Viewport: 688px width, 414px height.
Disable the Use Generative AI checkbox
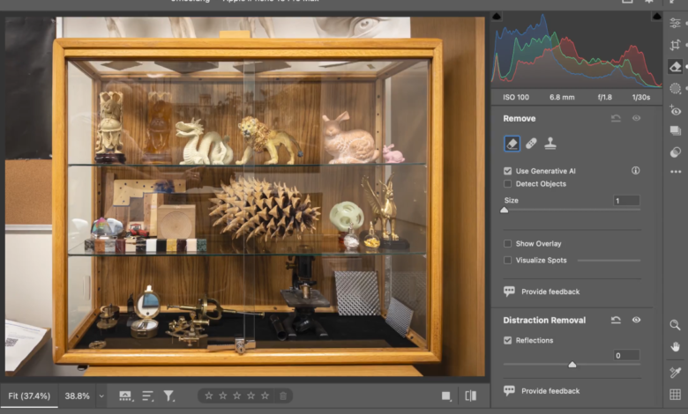[x=508, y=171]
